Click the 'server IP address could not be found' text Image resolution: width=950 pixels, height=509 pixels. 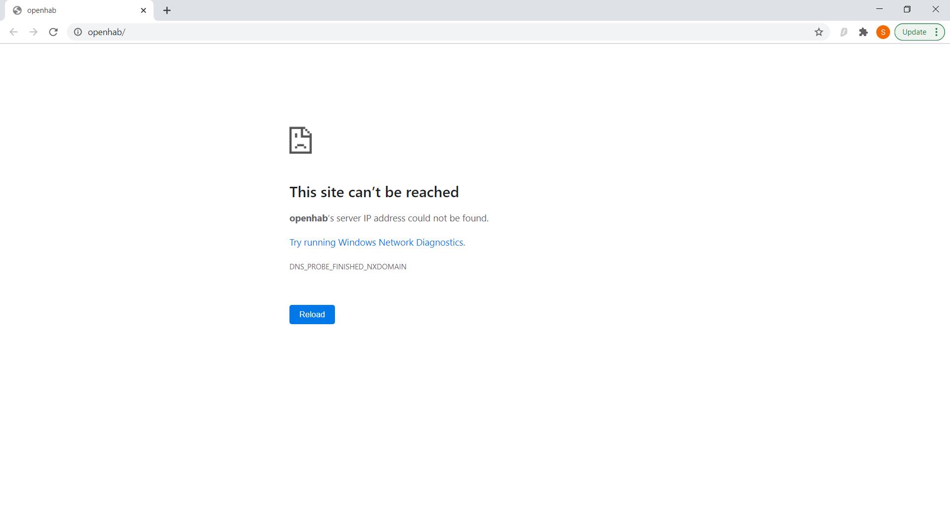coord(413,218)
